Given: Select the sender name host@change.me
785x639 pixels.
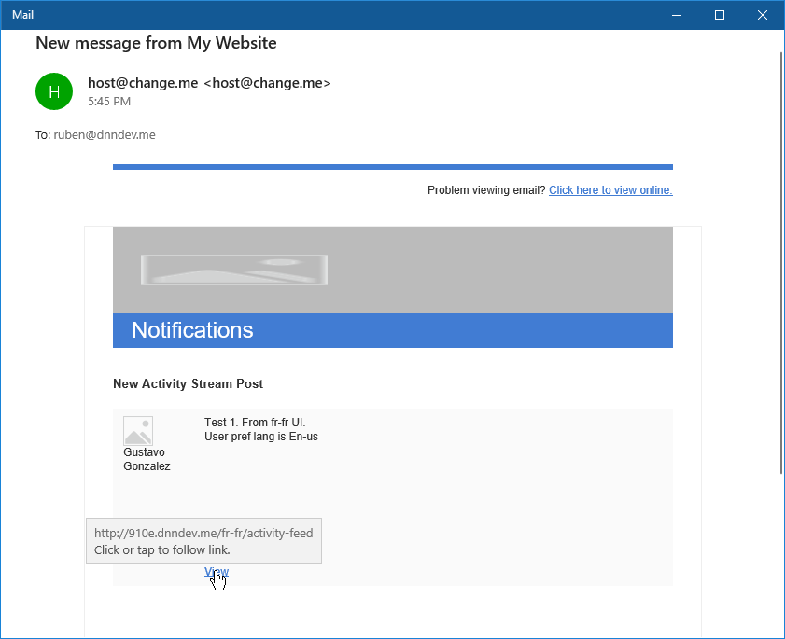Looking at the screenshot, I should click(x=143, y=83).
